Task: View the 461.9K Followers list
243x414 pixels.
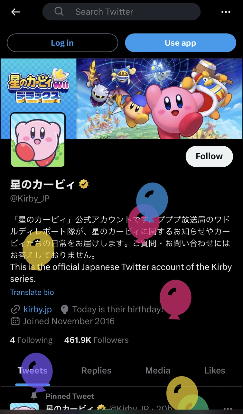Action: [x=96, y=340]
